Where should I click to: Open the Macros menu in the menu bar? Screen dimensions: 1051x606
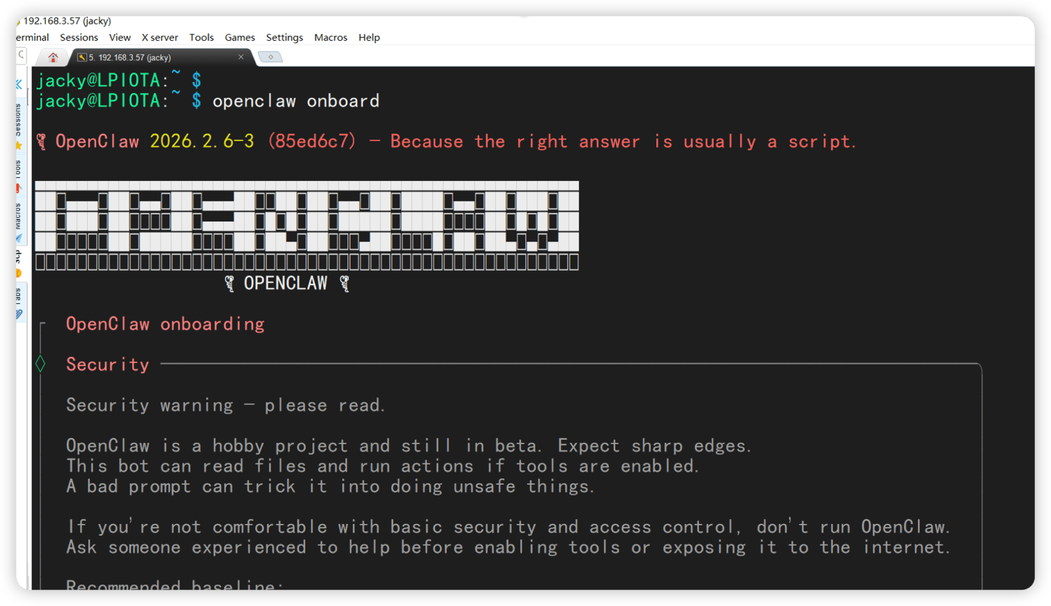click(x=331, y=37)
